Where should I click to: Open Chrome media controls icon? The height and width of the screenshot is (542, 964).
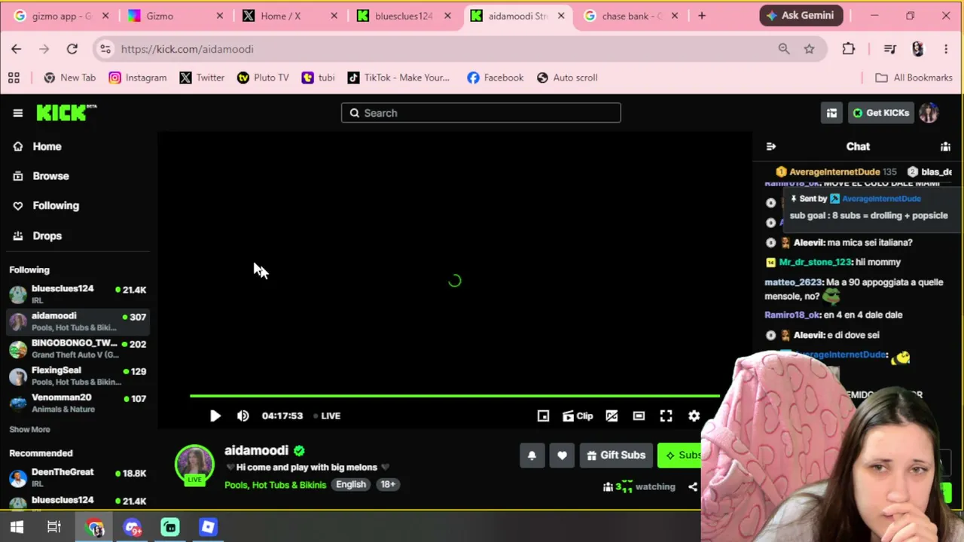[890, 49]
